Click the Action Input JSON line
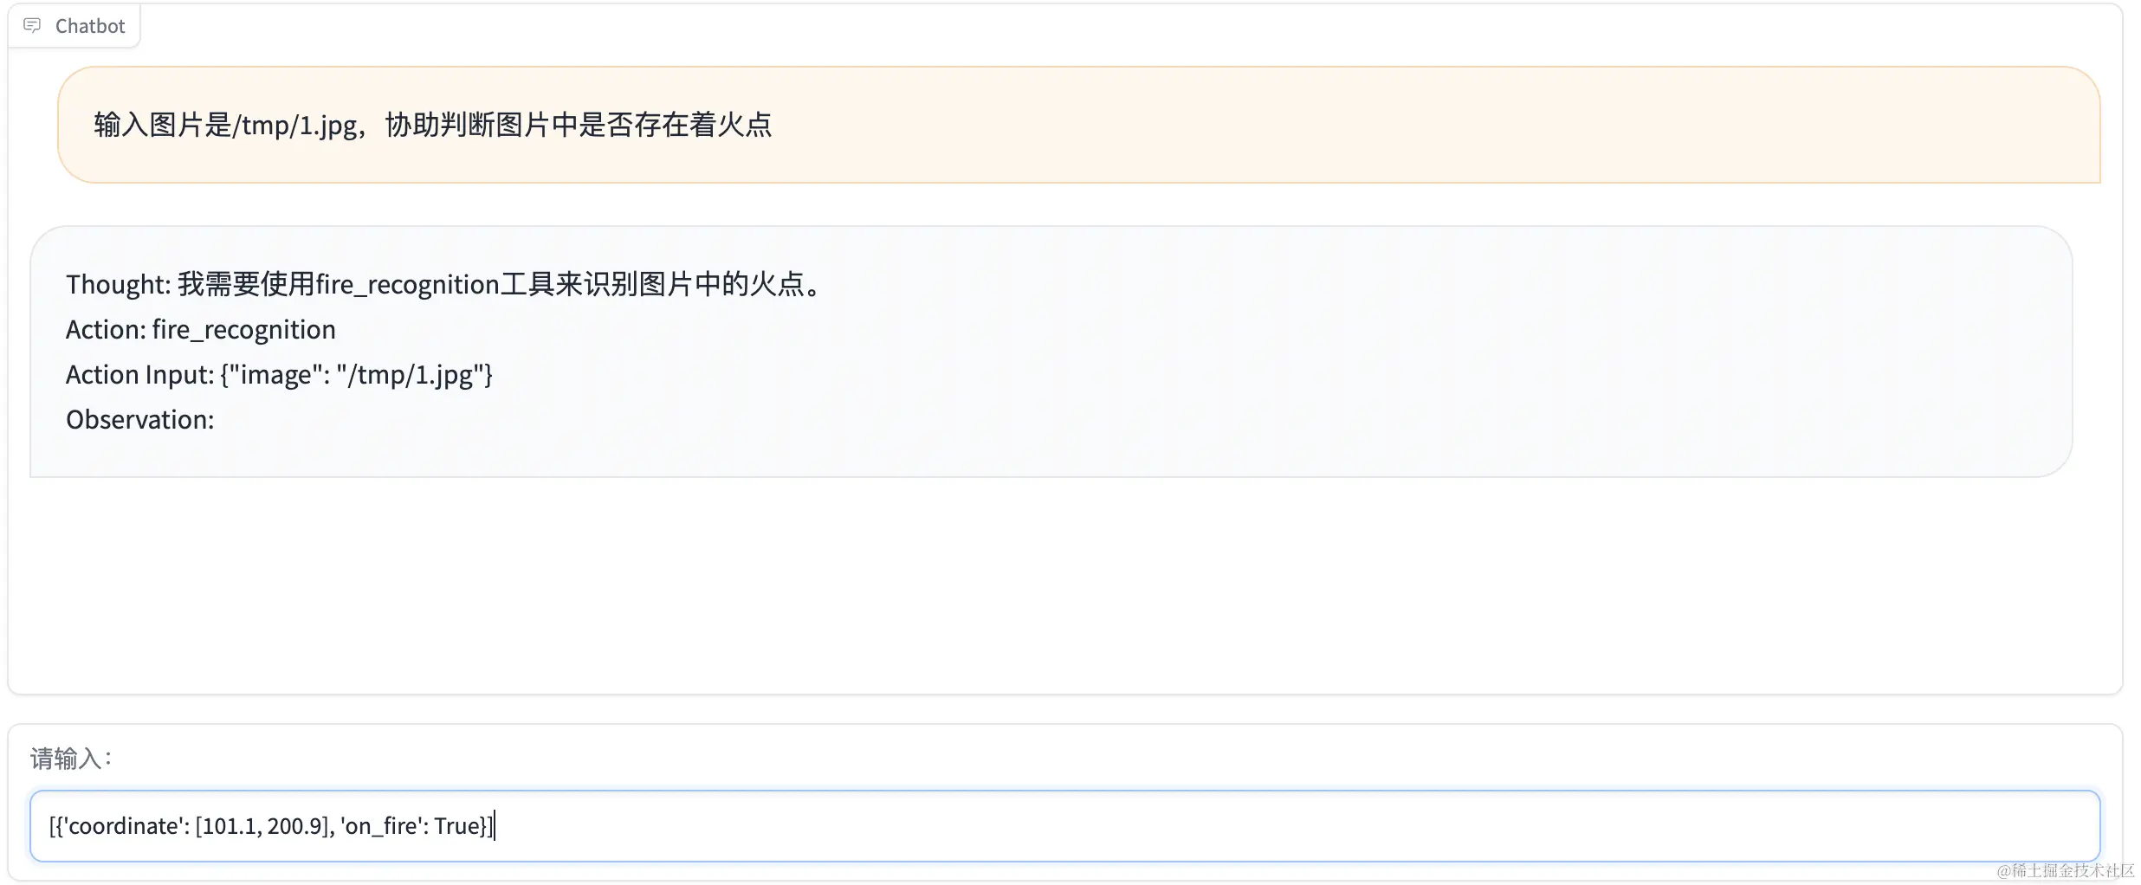 tap(279, 374)
